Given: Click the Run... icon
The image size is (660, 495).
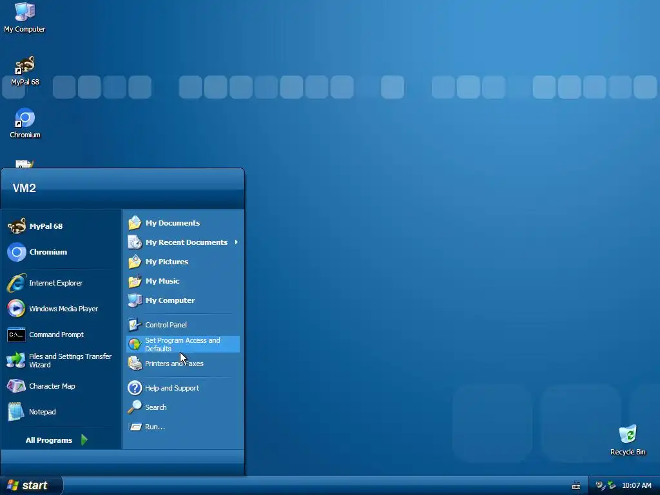Looking at the screenshot, I should (x=135, y=427).
